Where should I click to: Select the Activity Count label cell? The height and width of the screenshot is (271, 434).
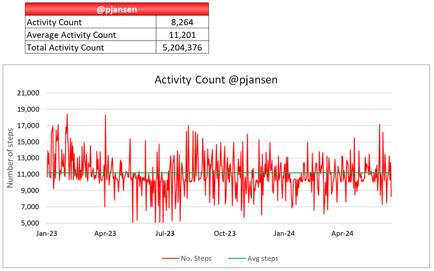tap(90, 22)
